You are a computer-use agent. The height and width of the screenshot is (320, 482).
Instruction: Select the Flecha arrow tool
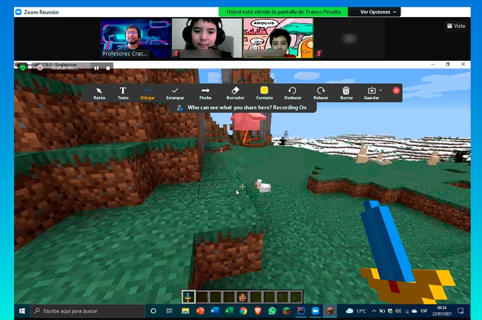point(205,93)
